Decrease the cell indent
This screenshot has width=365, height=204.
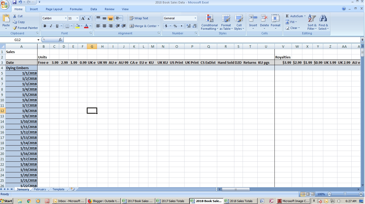pos(117,26)
